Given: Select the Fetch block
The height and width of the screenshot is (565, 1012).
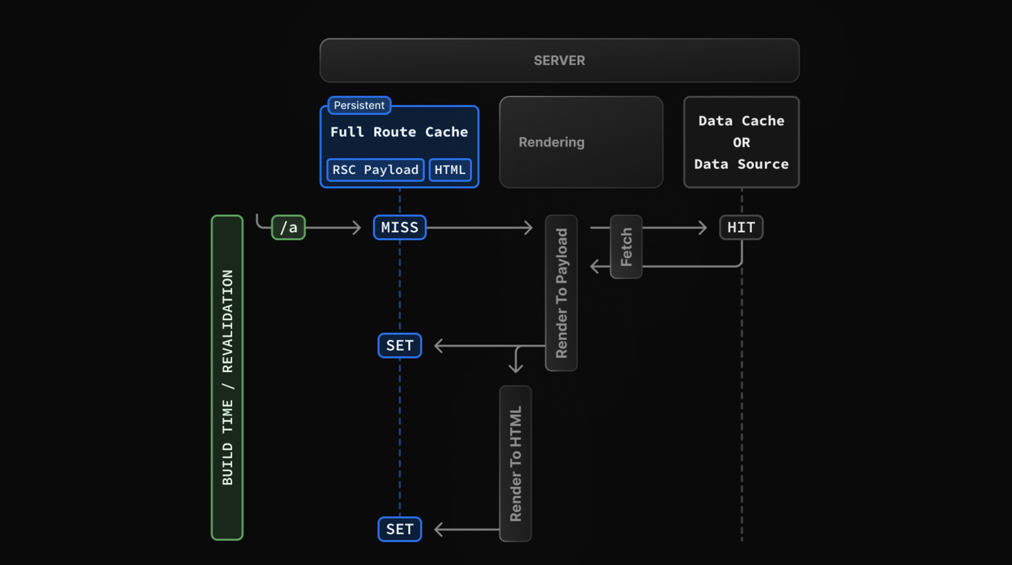Looking at the screenshot, I should point(626,247).
